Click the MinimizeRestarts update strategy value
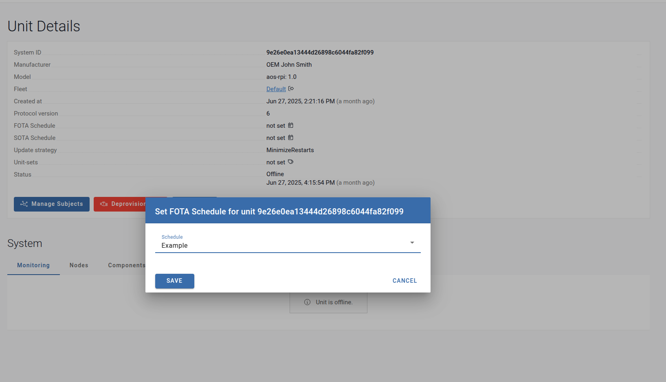 (290, 150)
